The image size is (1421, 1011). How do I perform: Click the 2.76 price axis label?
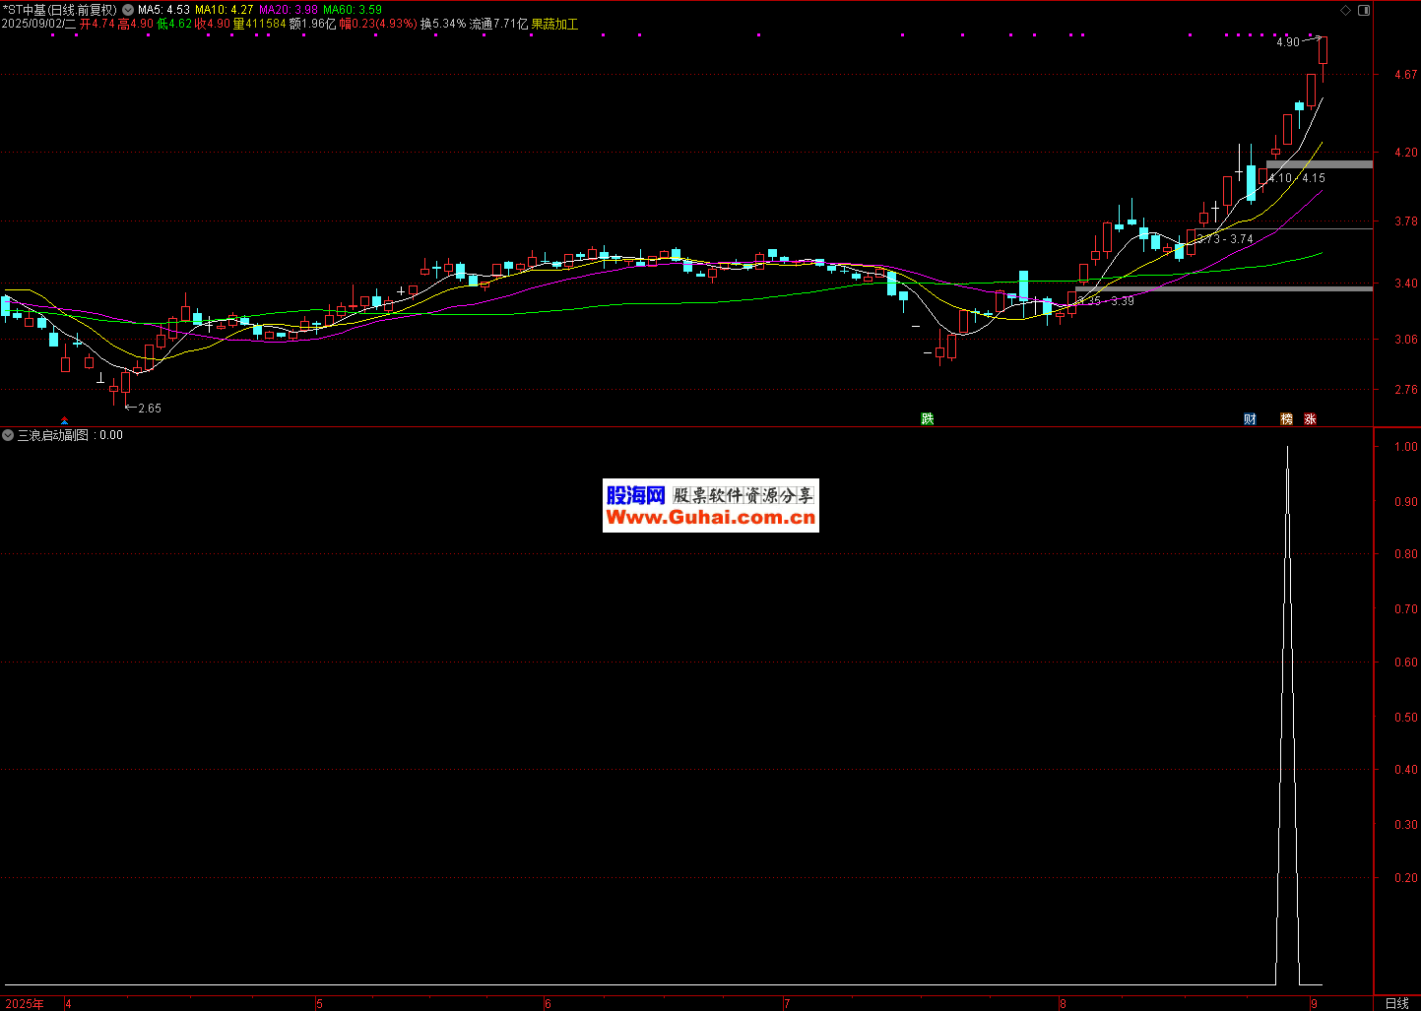click(1405, 390)
